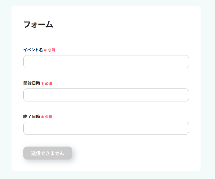This screenshot has height=179, width=215.
Task: Click the empty white area right of the submit button
Action: [133, 153]
